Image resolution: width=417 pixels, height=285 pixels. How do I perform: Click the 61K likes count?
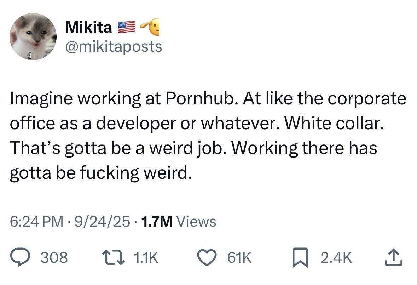pos(241,258)
